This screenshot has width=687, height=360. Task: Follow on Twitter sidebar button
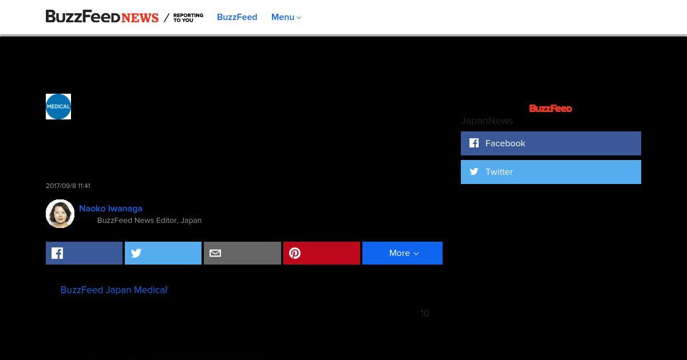(551, 172)
